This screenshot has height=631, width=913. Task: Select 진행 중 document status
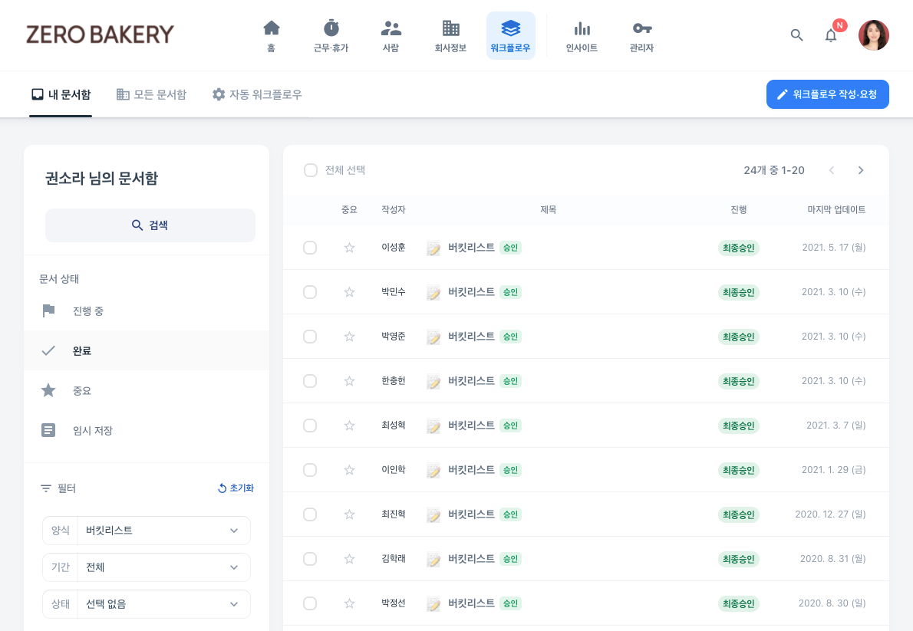(146, 311)
